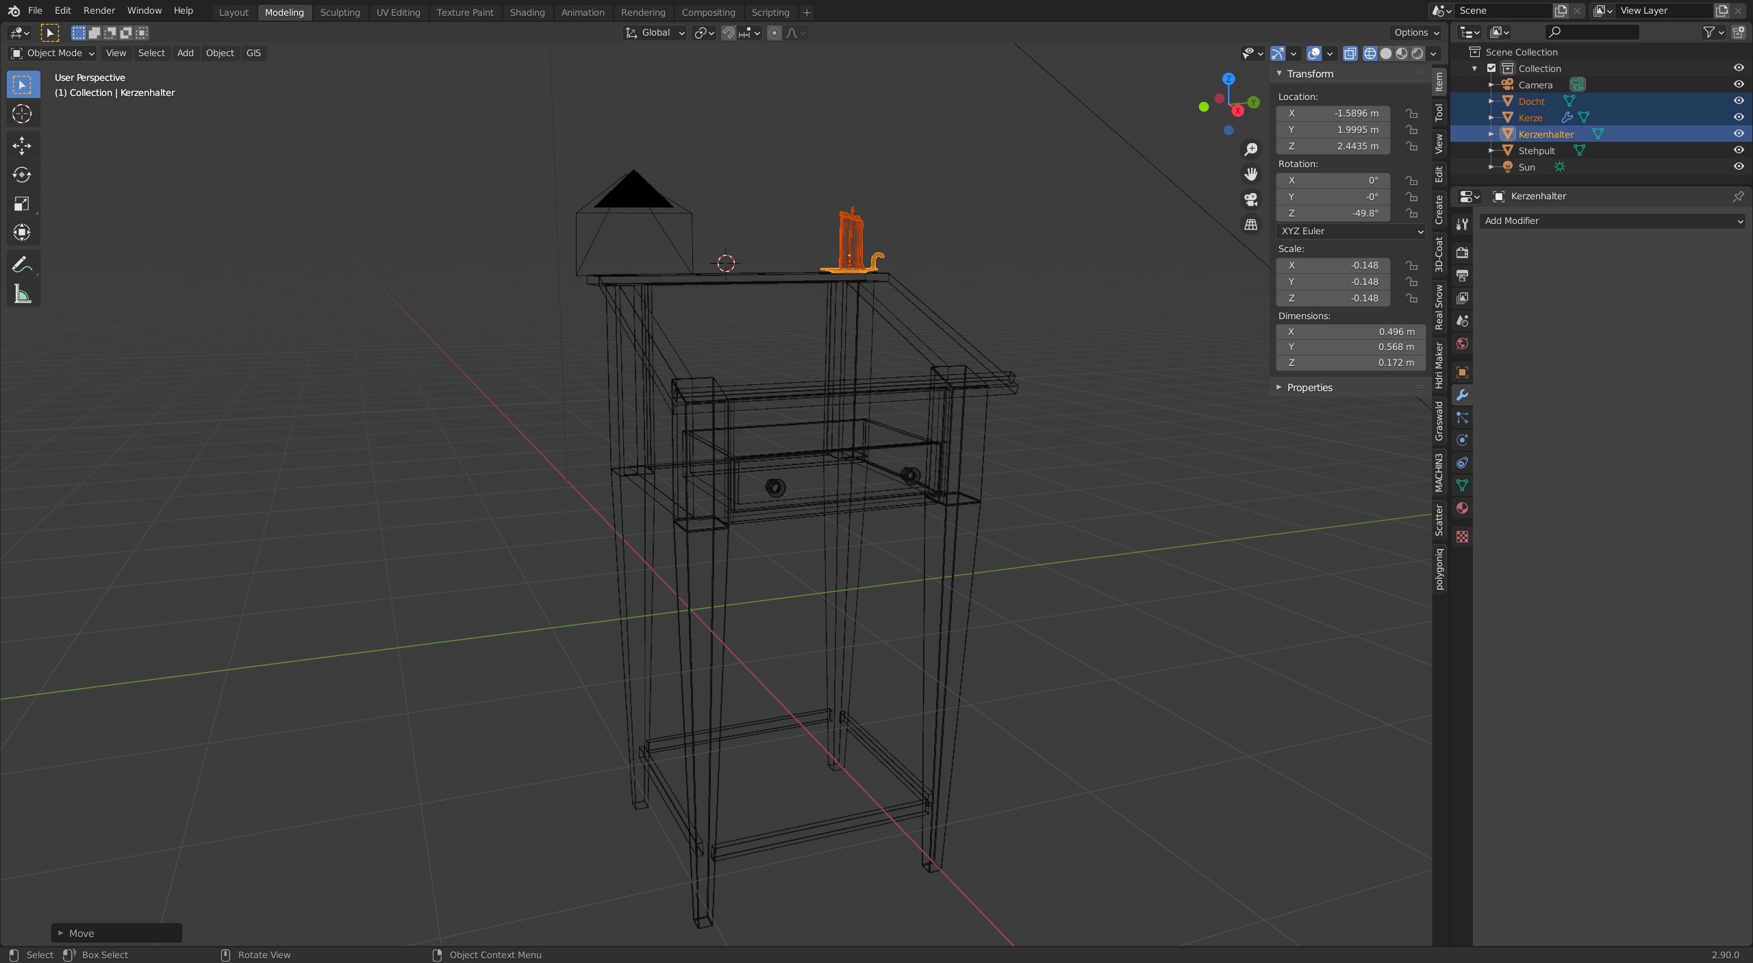Toggle camera view icon in viewport
The height and width of the screenshot is (963, 1753).
coord(1251,199)
